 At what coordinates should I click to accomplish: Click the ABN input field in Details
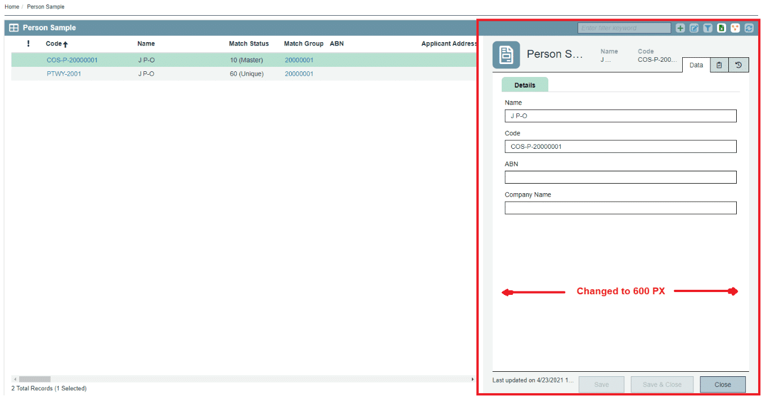tap(620, 177)
